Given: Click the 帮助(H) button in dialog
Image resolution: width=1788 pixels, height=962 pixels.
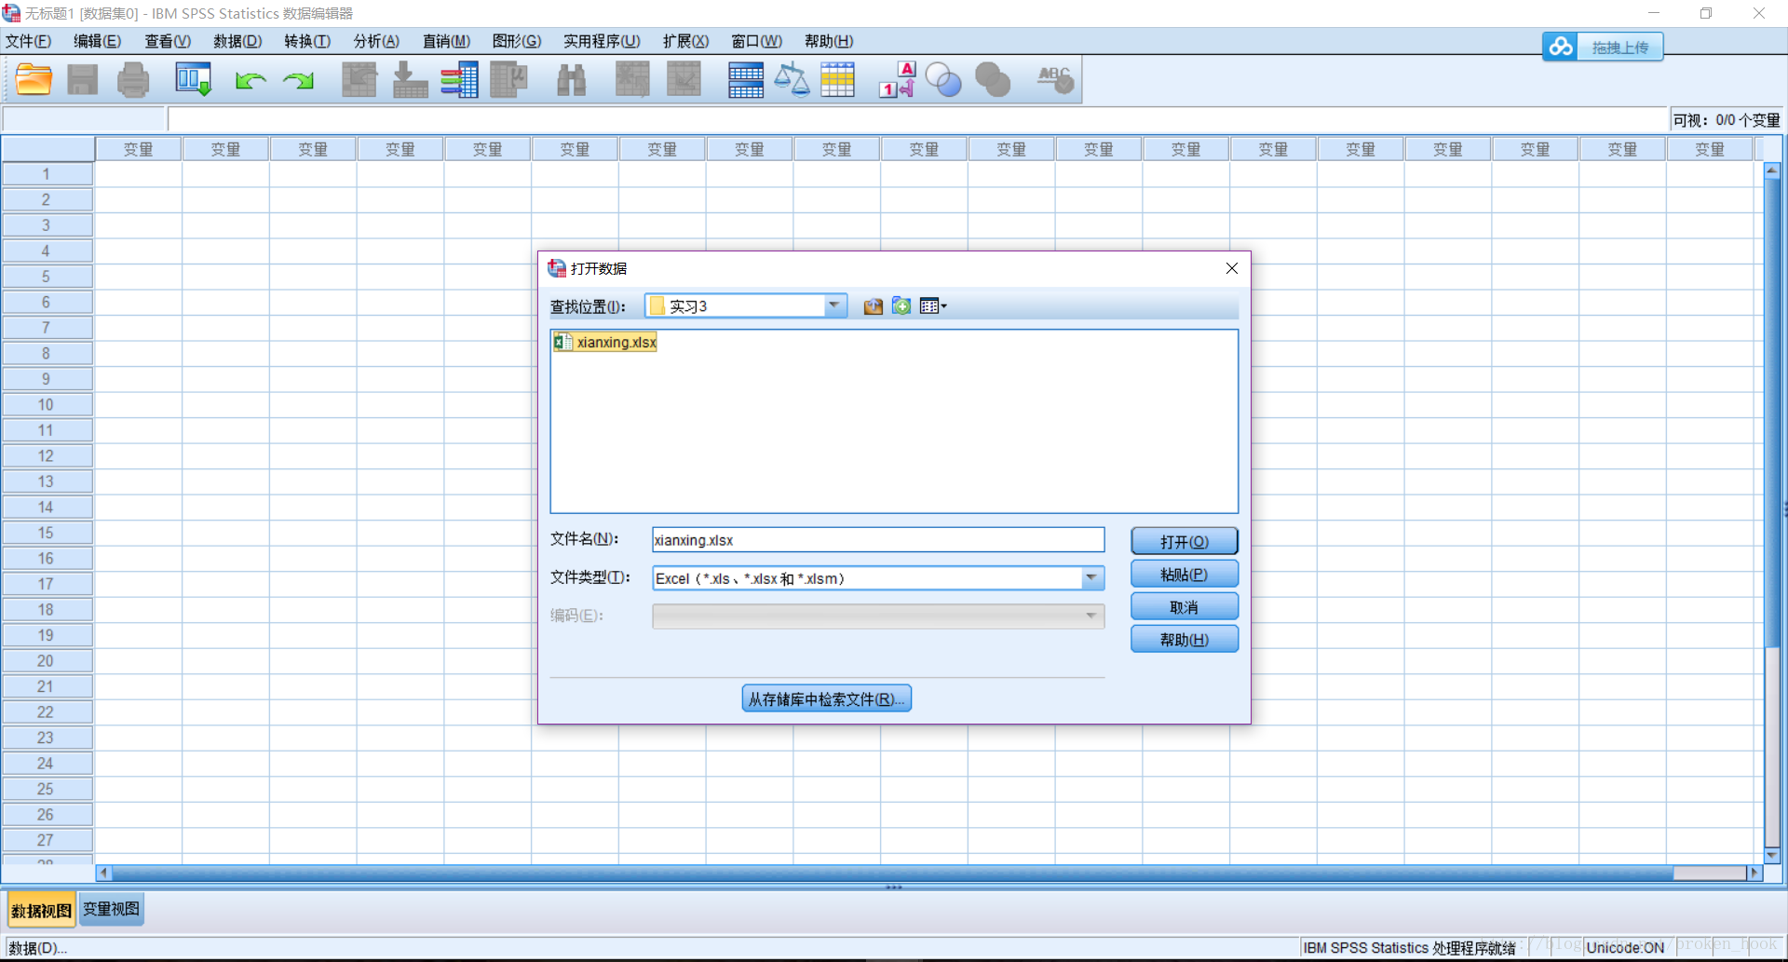Looking at the screenshot, I should (1185, 640).
